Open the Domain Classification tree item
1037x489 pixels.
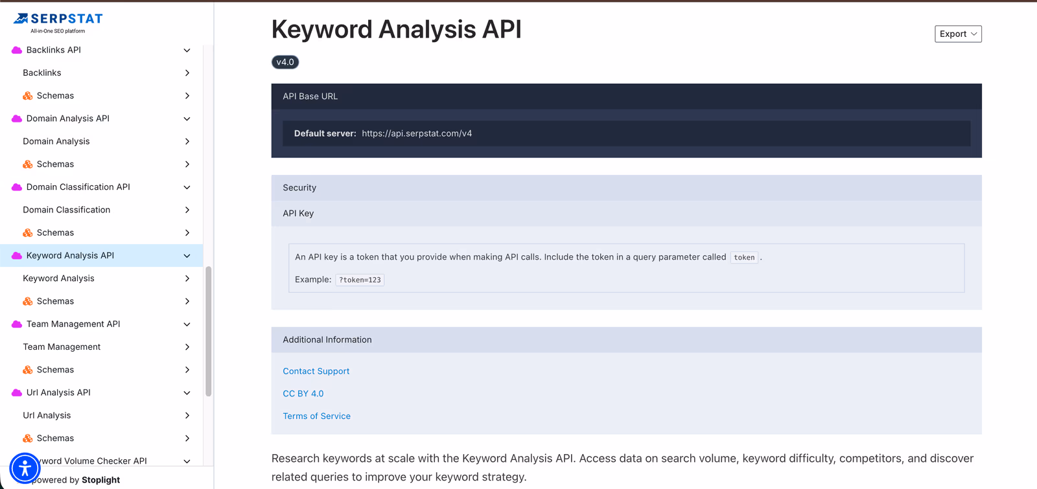102,210
